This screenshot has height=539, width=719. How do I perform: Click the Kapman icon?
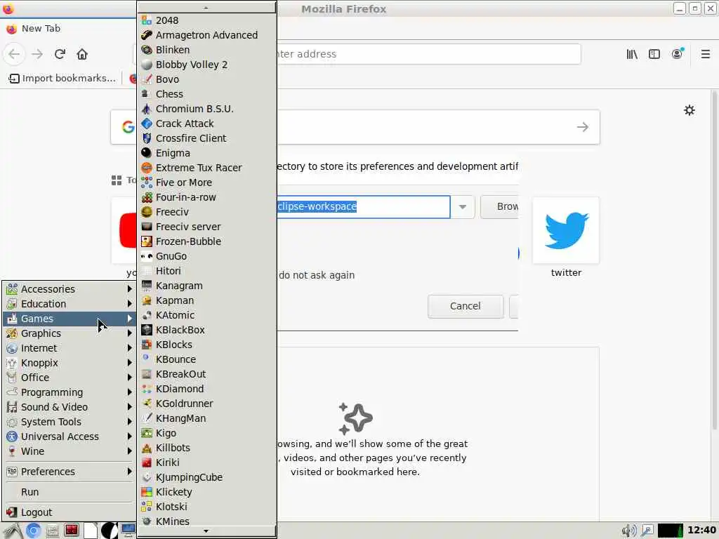pyautogui.click(x=147, y=300)
